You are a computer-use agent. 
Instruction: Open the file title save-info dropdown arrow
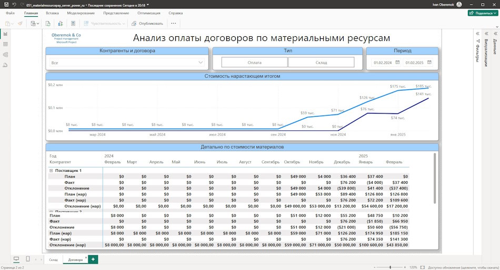click(x=148, y=5)
